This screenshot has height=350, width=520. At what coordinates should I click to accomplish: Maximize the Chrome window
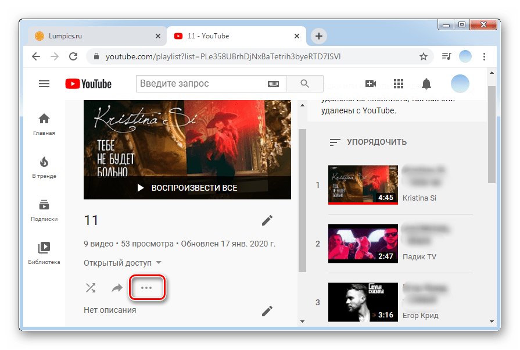coord(462,25)
